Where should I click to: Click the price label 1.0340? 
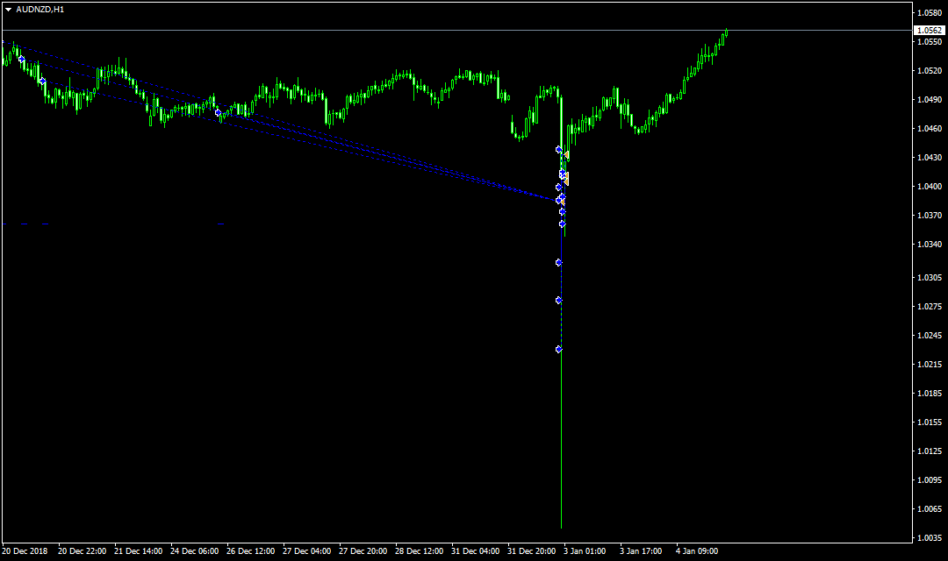pos(930,245)
